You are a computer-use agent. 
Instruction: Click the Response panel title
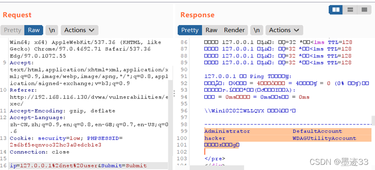pos(197,15)
